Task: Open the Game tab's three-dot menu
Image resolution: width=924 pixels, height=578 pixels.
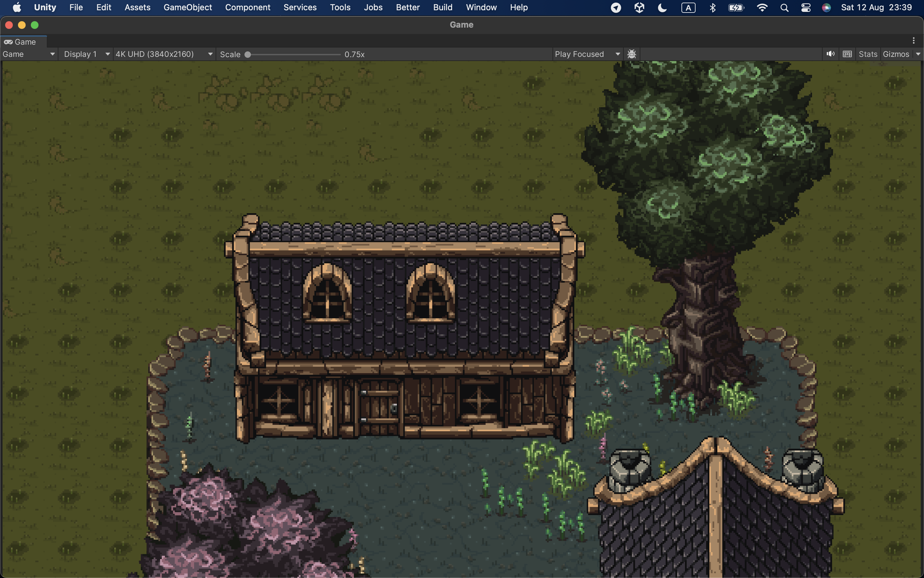Action: [x=914, y=40]
